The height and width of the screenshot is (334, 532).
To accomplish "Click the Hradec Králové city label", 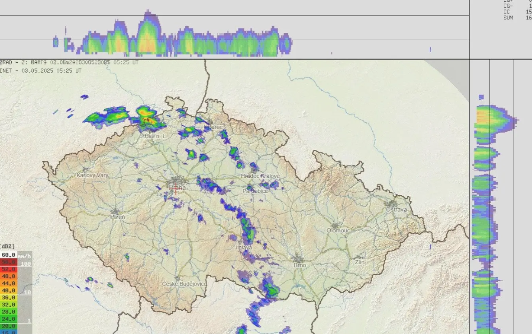I will (261, 176).
